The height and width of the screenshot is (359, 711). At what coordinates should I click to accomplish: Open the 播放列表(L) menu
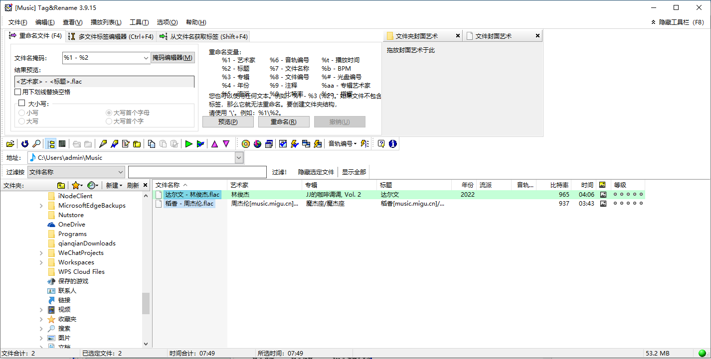point(106,22)
